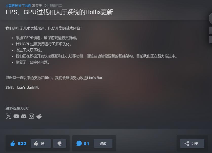Click the lower rectangular button at right edge

[x=210, y=40]
